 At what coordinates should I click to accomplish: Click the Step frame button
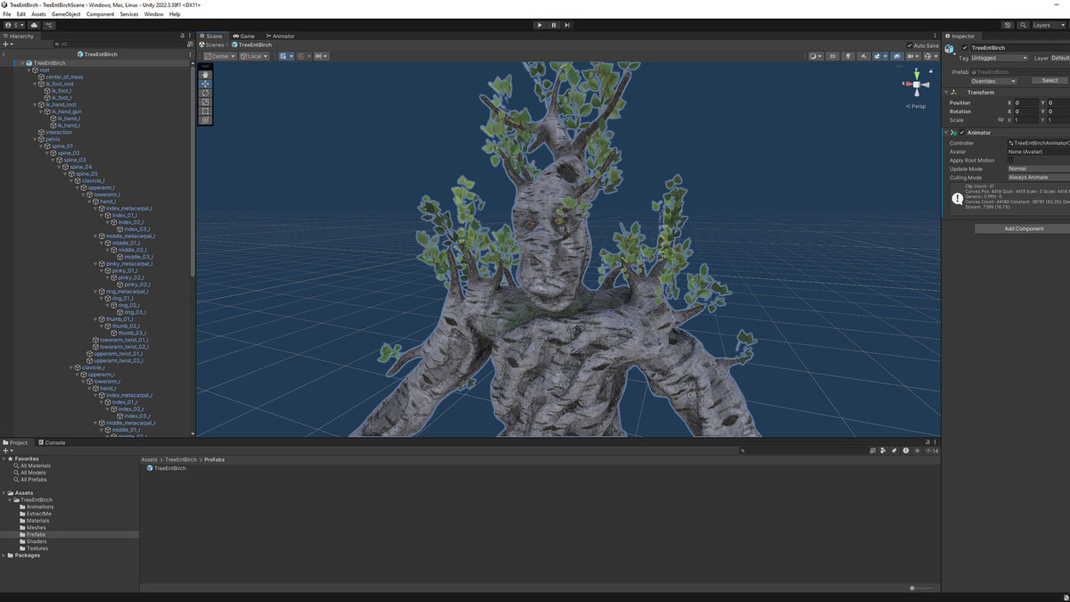coord(568,25)
